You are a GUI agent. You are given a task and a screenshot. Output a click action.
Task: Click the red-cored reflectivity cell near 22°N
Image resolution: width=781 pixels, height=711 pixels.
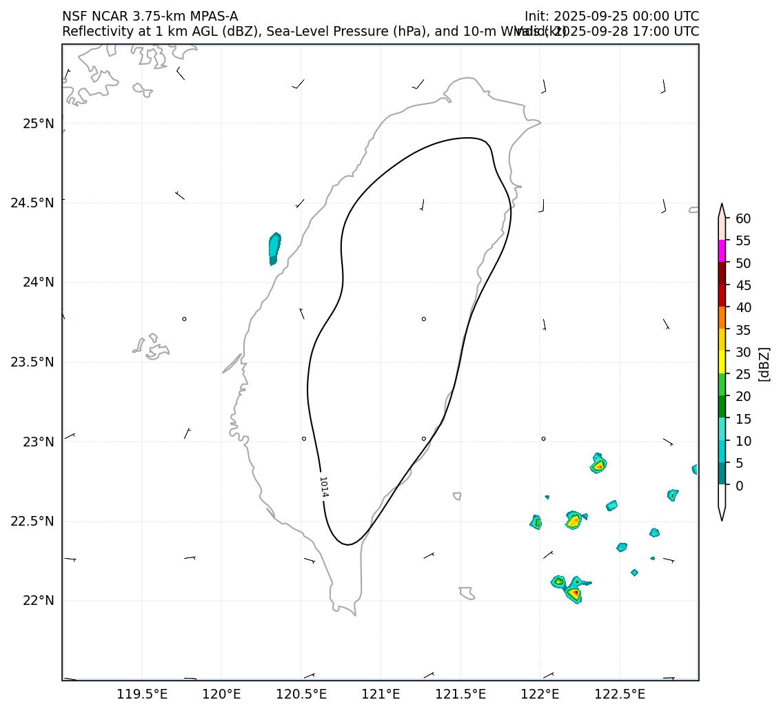(x=575, y=592)
